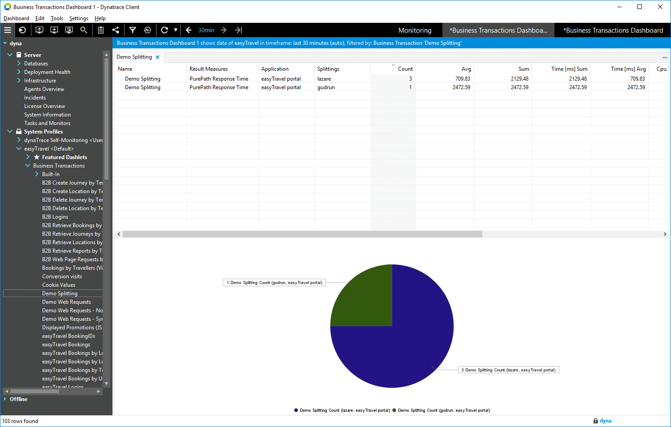The image size is (671, 427).
Task: Click the lazare legend color dot
Action: coord(296,410)
